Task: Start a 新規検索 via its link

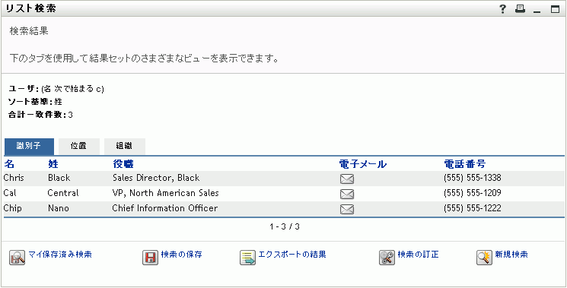Action: (511, 255)
